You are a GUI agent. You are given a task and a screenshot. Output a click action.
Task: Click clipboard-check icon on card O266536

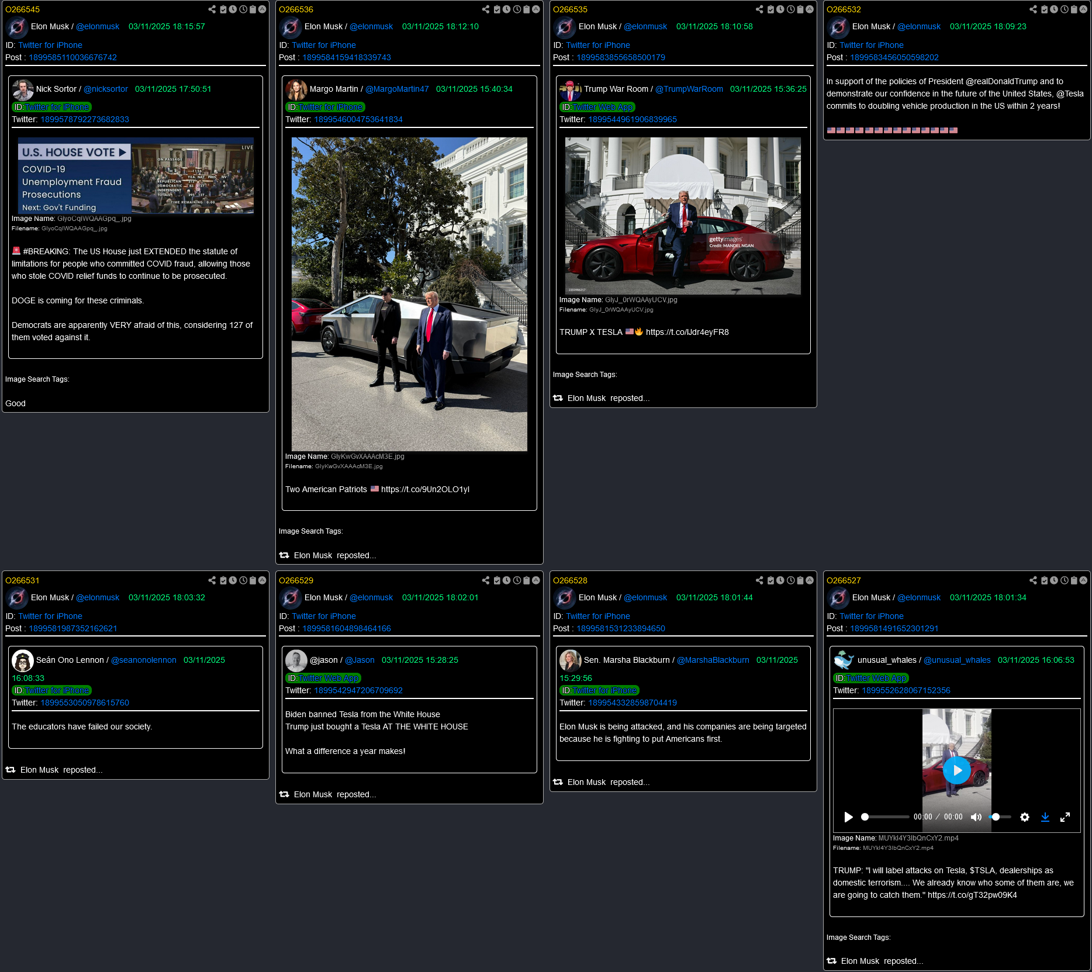point(497,9)
